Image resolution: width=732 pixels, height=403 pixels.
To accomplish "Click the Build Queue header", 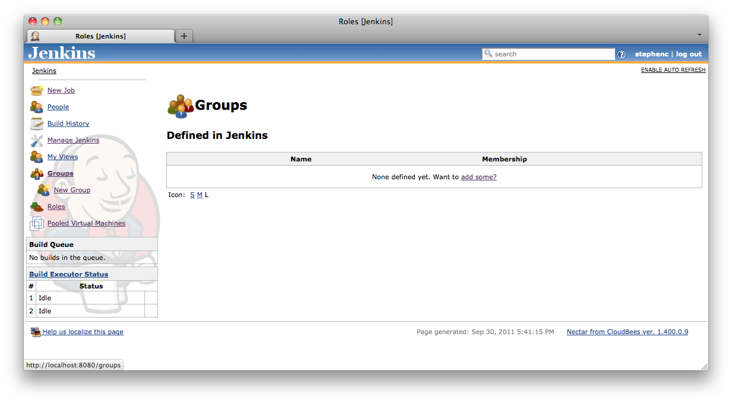I will [92, 245].
